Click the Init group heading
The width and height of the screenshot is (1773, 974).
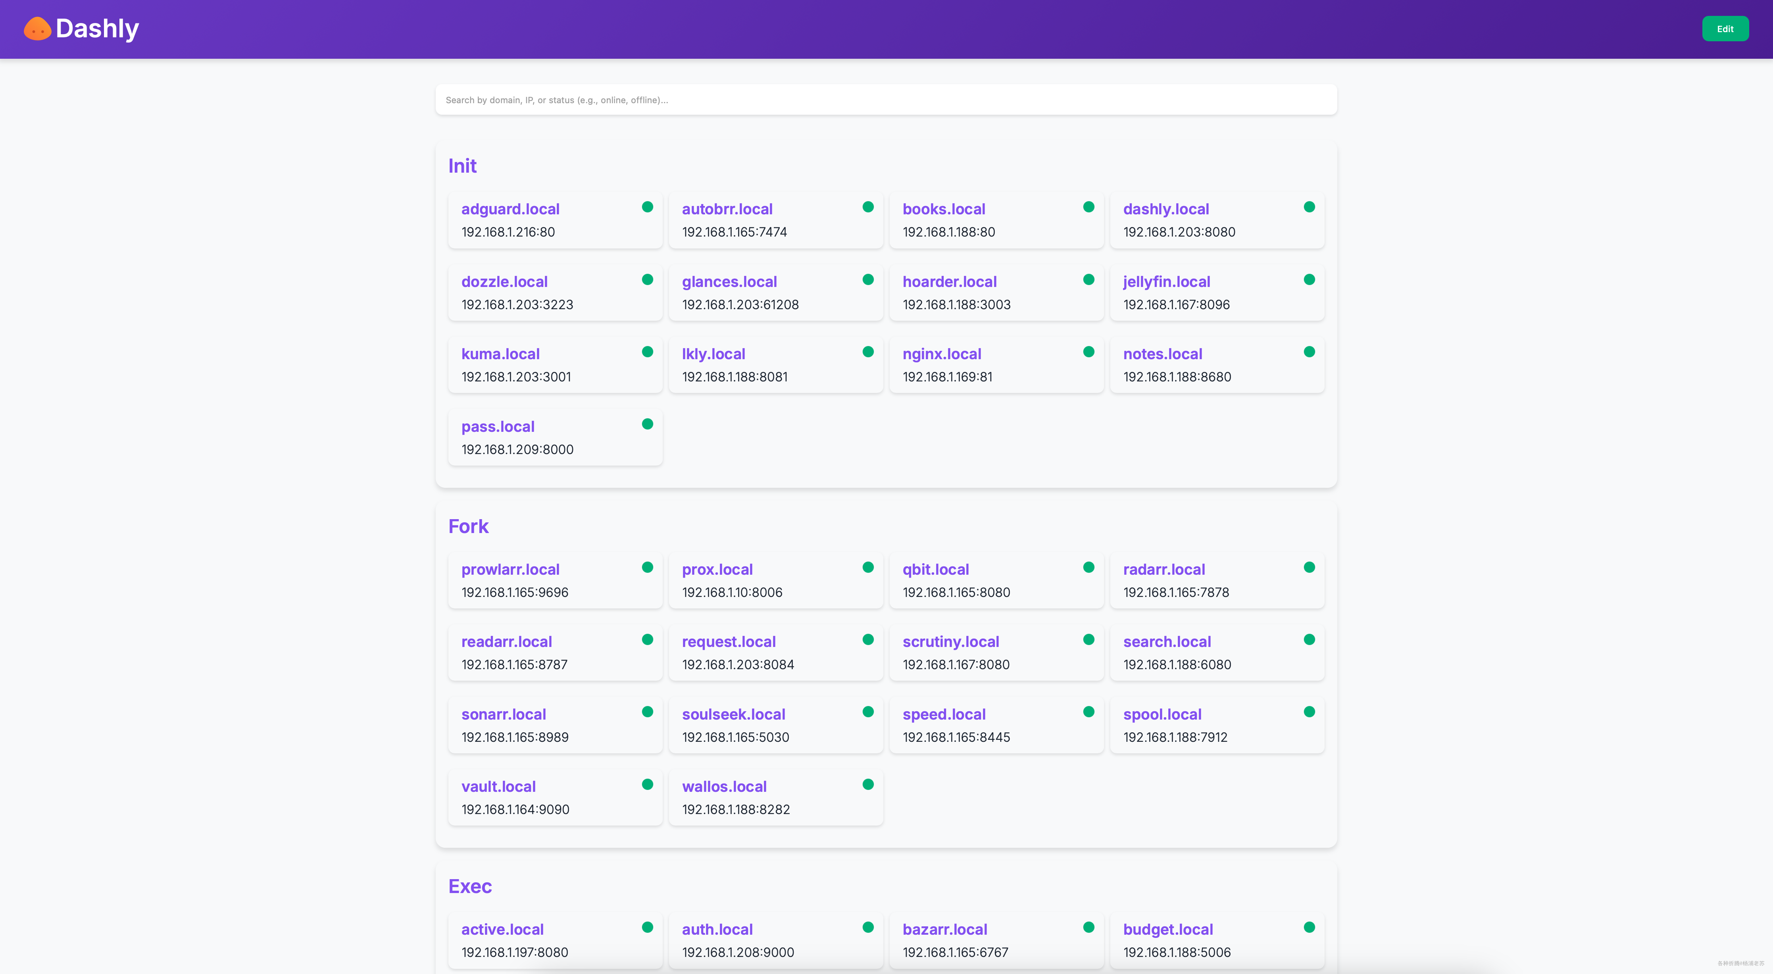pos(462,166)
